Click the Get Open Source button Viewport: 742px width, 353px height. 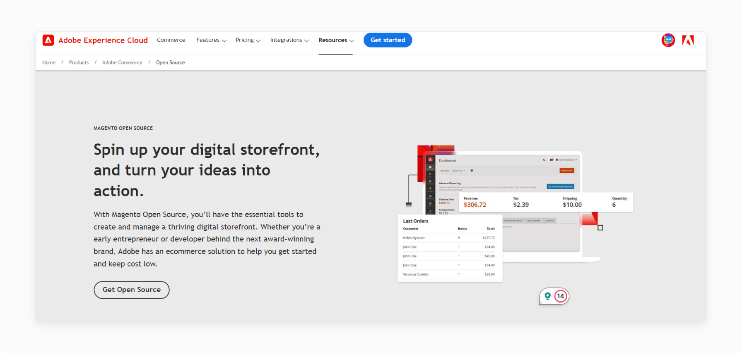coord(131,290)
